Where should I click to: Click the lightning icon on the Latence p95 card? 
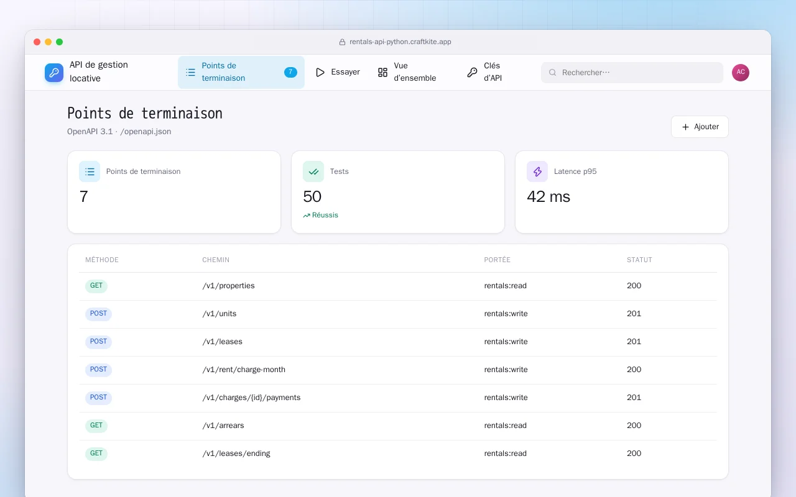[x=537, y=171]
